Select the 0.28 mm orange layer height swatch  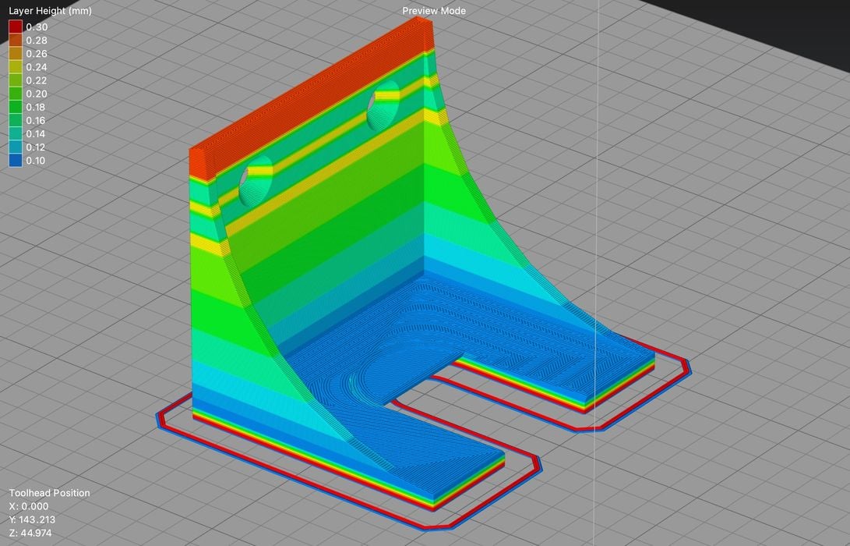[15, 39]
